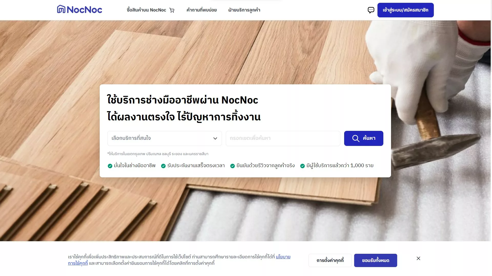This screenshot has width=492, height=276.
Task: Open the chat message bubble icon
Action: tap(371, 10)
